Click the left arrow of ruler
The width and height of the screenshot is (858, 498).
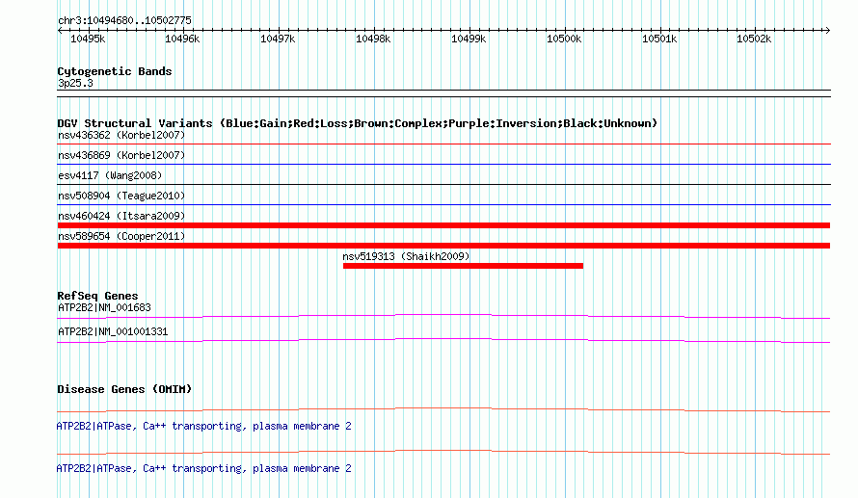tap(60, 31)
